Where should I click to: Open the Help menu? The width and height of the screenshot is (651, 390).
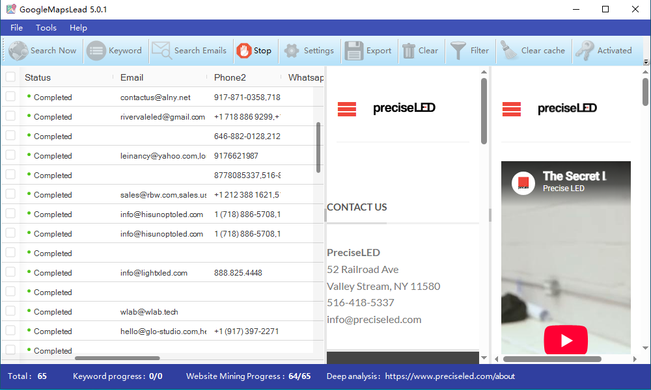point(79,28)
